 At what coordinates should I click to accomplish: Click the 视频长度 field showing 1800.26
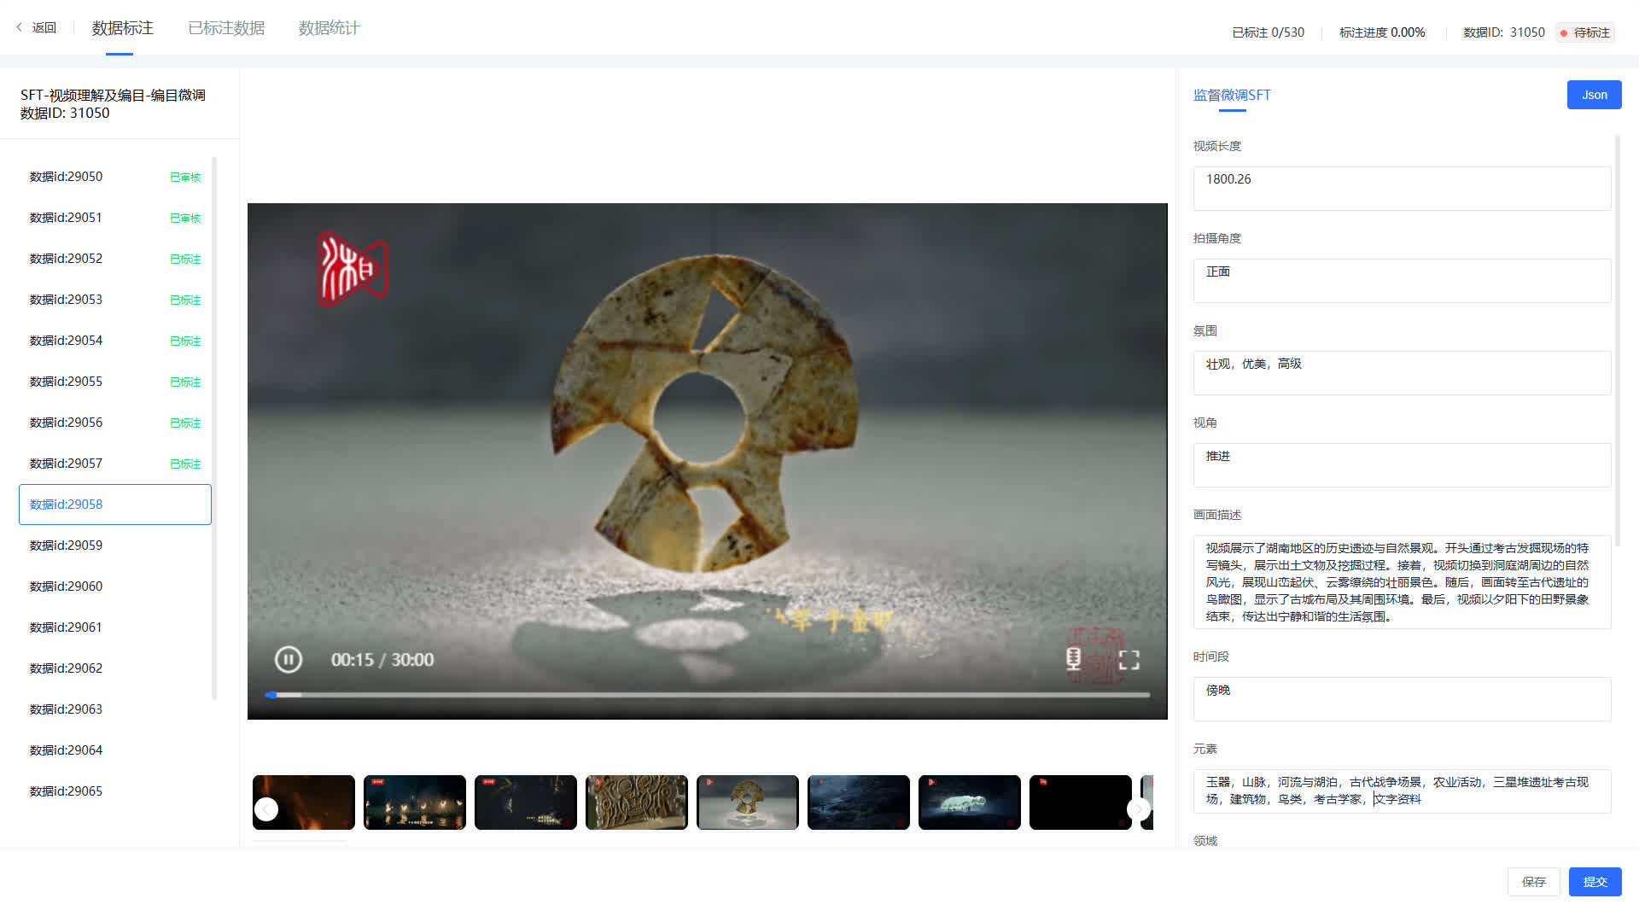point(1402,189)
